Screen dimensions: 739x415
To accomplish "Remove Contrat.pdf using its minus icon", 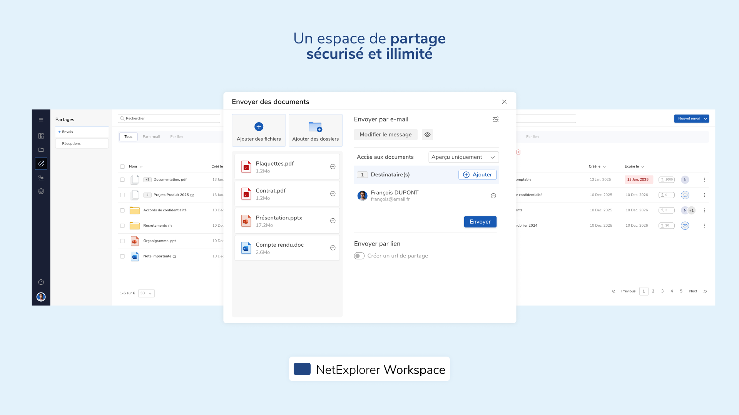I will [x=332, y=194].
